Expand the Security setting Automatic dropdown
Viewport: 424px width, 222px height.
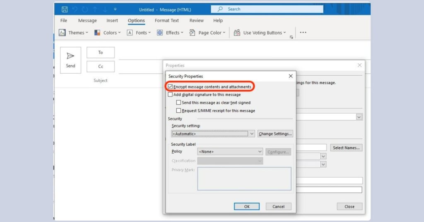click(252, 134)
